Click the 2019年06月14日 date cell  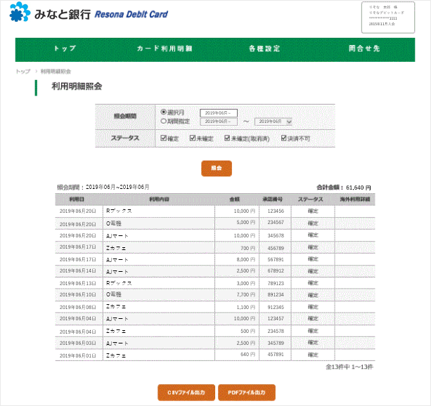tap(78, 271)
